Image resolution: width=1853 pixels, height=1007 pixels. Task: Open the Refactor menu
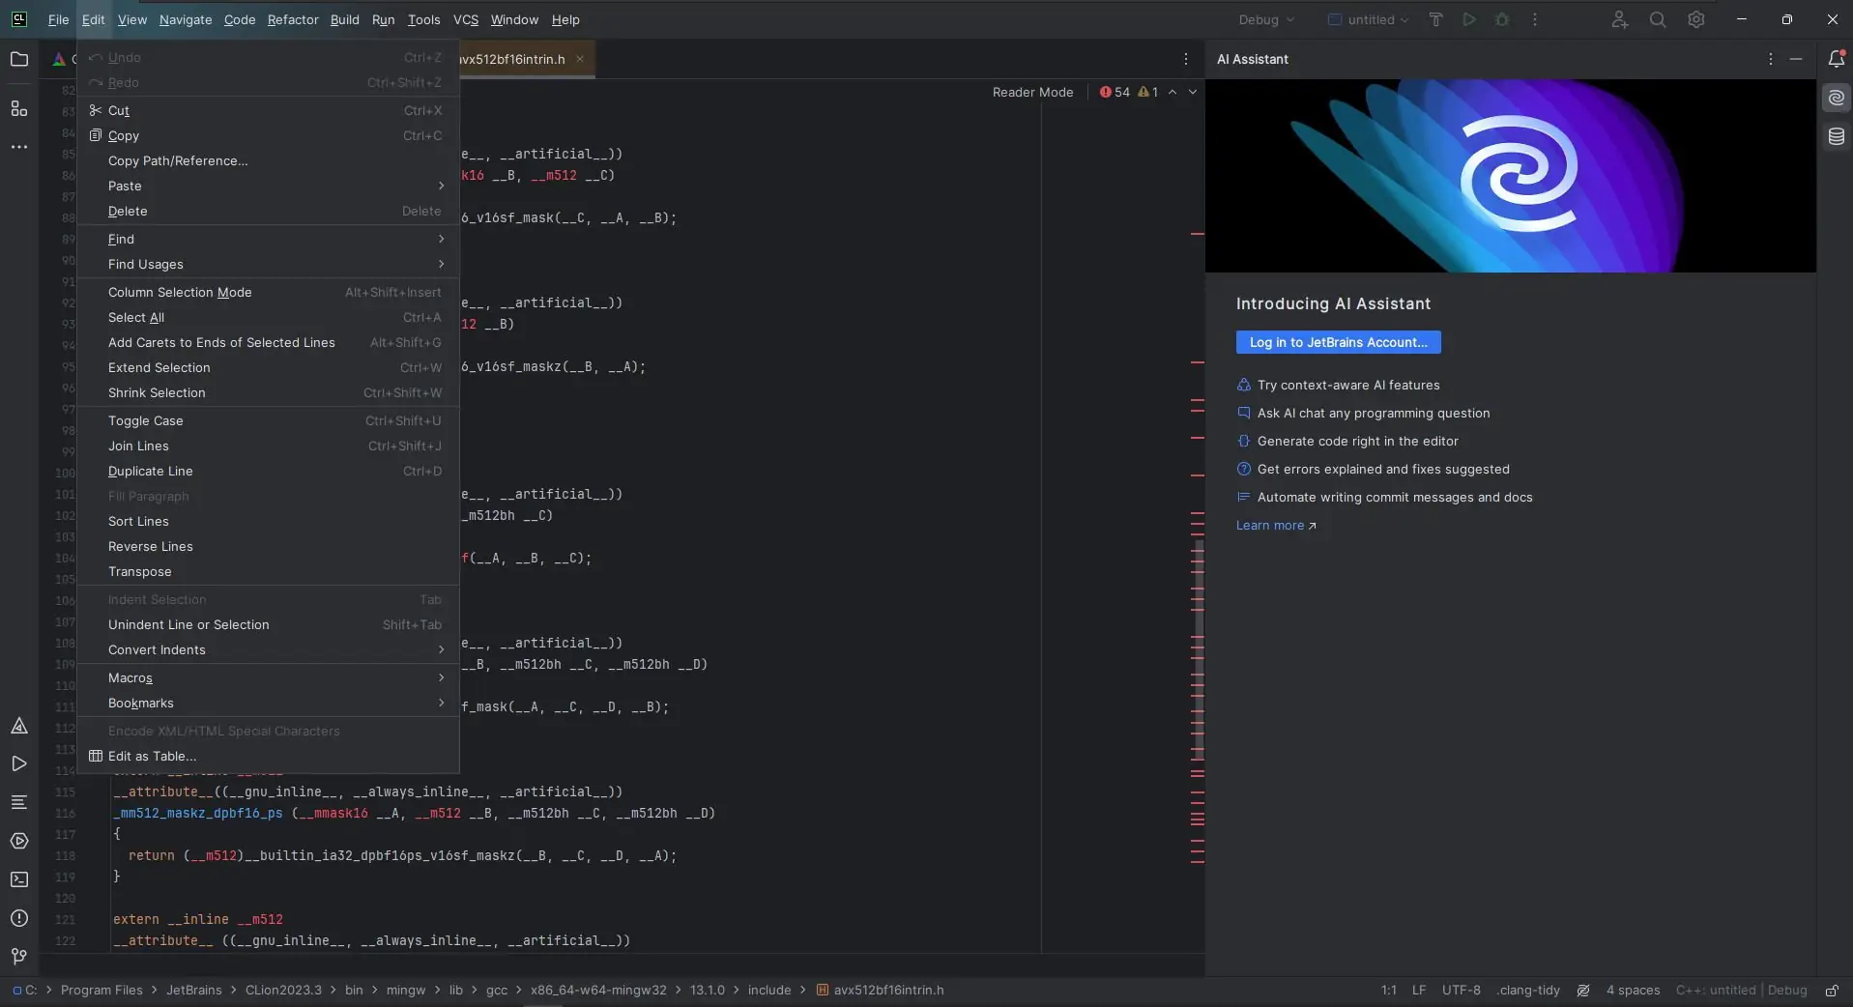click(293, 19)
